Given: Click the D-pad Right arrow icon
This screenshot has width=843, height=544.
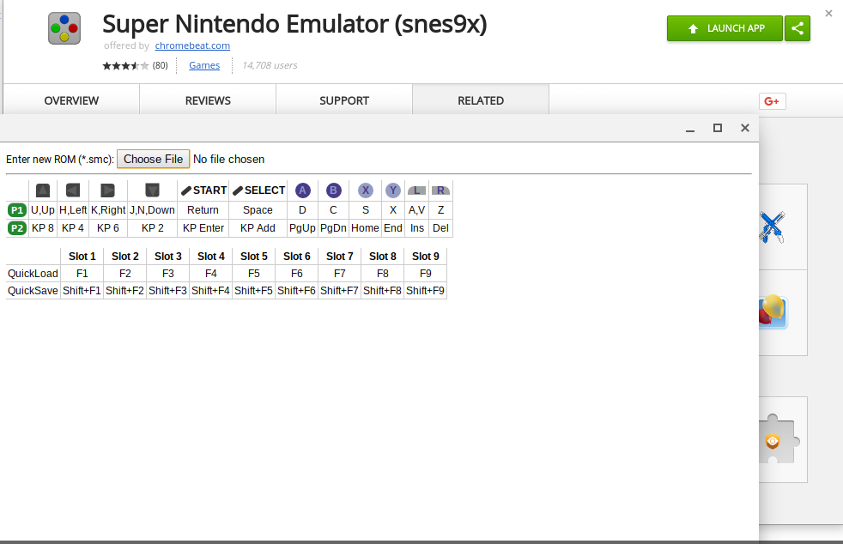Looking at the screenshot, I should 107,190.
